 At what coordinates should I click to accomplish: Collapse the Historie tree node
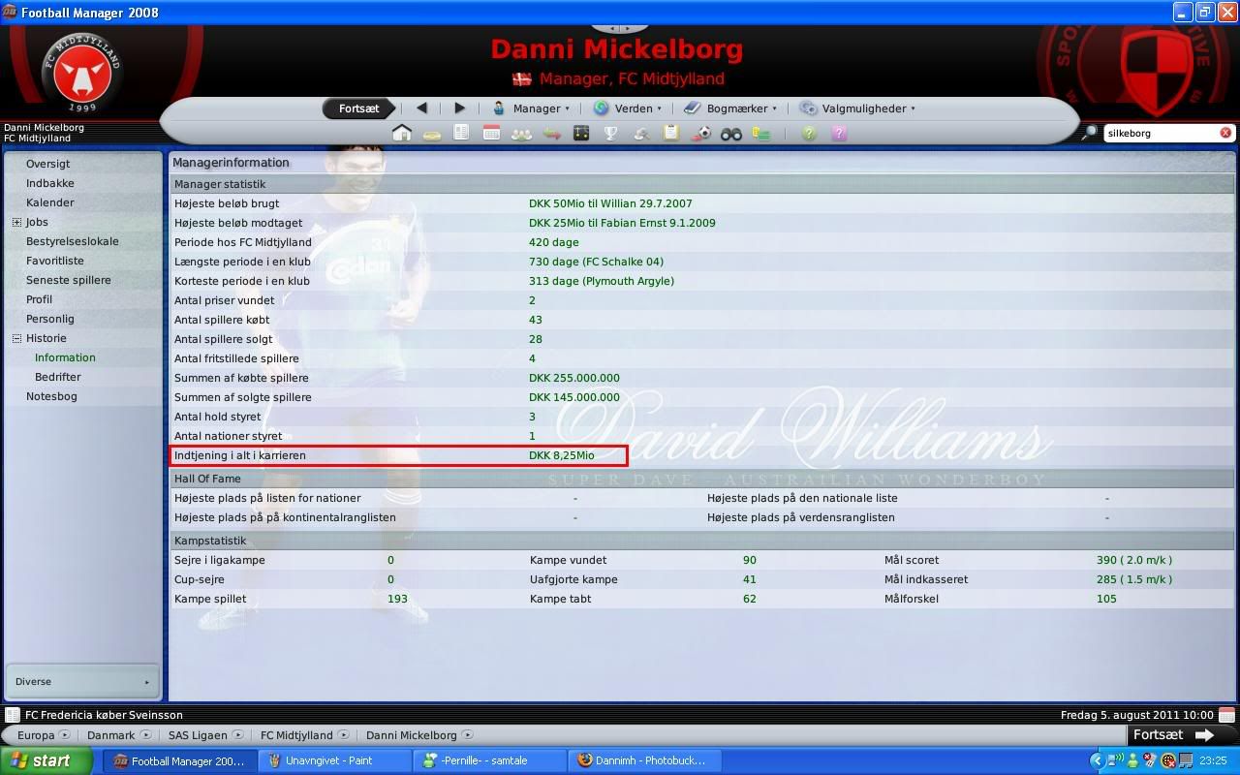coord(16,338)
